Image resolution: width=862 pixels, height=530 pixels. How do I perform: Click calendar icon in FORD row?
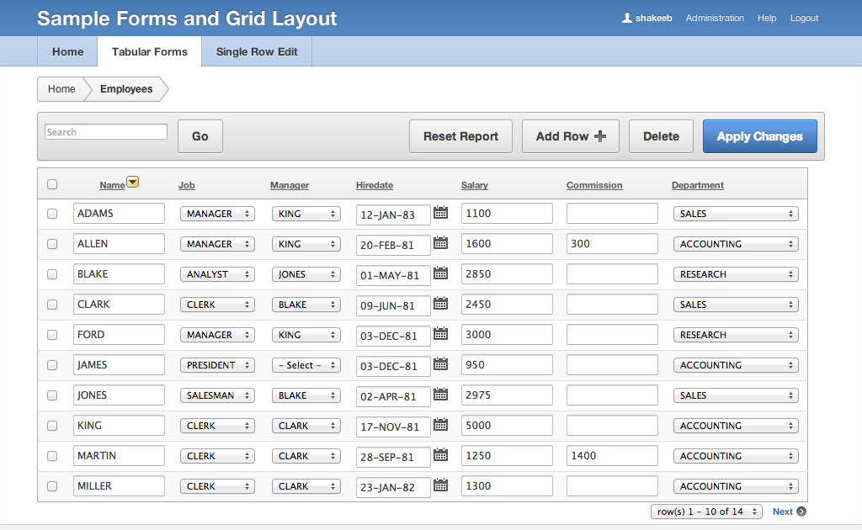click(441, 334)
